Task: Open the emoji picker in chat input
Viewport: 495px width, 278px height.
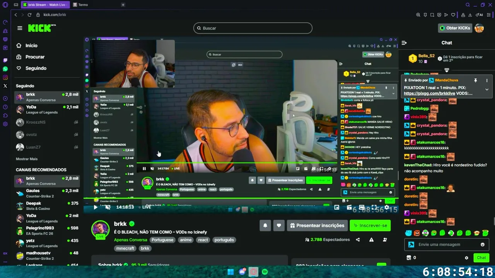Action: click(482, 244)
